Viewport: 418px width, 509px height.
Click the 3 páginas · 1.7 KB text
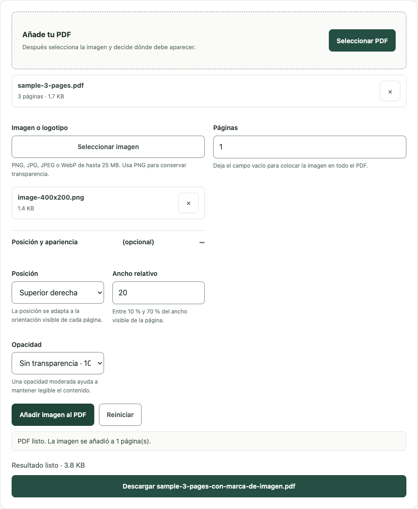coord(40,97)
